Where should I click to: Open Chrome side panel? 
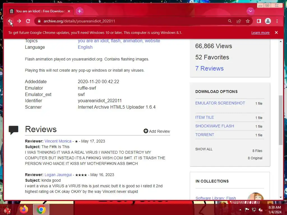259,21
